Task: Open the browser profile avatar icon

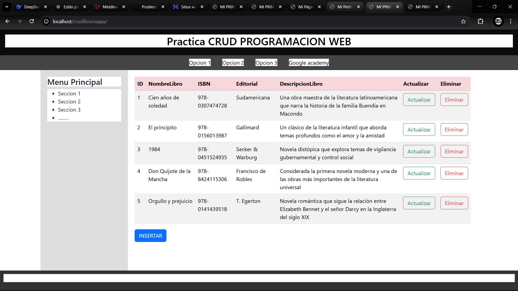Action: [499, 21]
